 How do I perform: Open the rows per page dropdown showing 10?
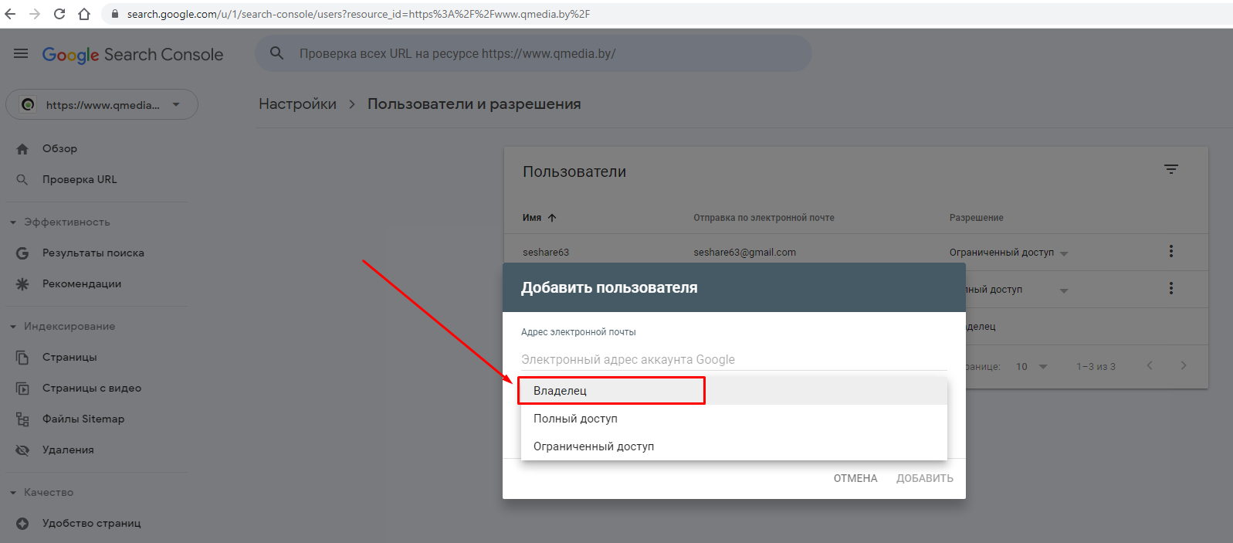(x=1031, y=366)
